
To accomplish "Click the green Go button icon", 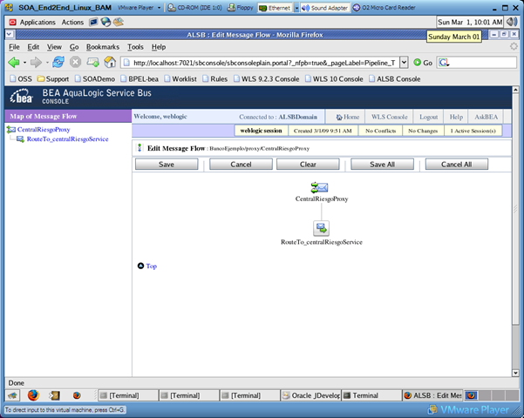I will (x=417, y=63).
